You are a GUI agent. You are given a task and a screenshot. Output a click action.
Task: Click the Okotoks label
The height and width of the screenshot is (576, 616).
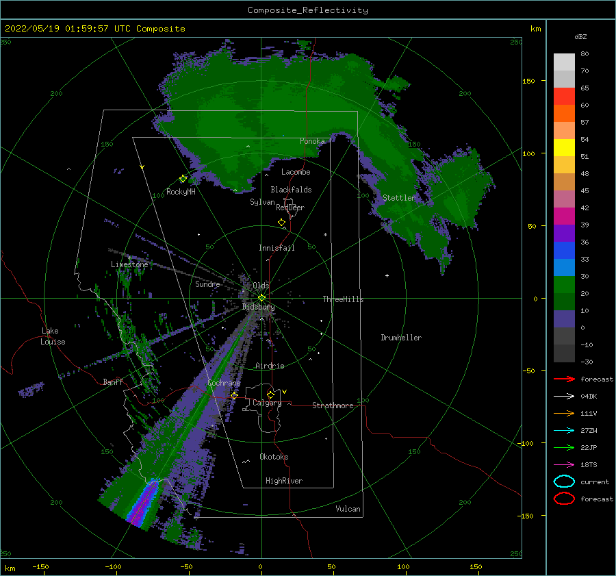274,457
